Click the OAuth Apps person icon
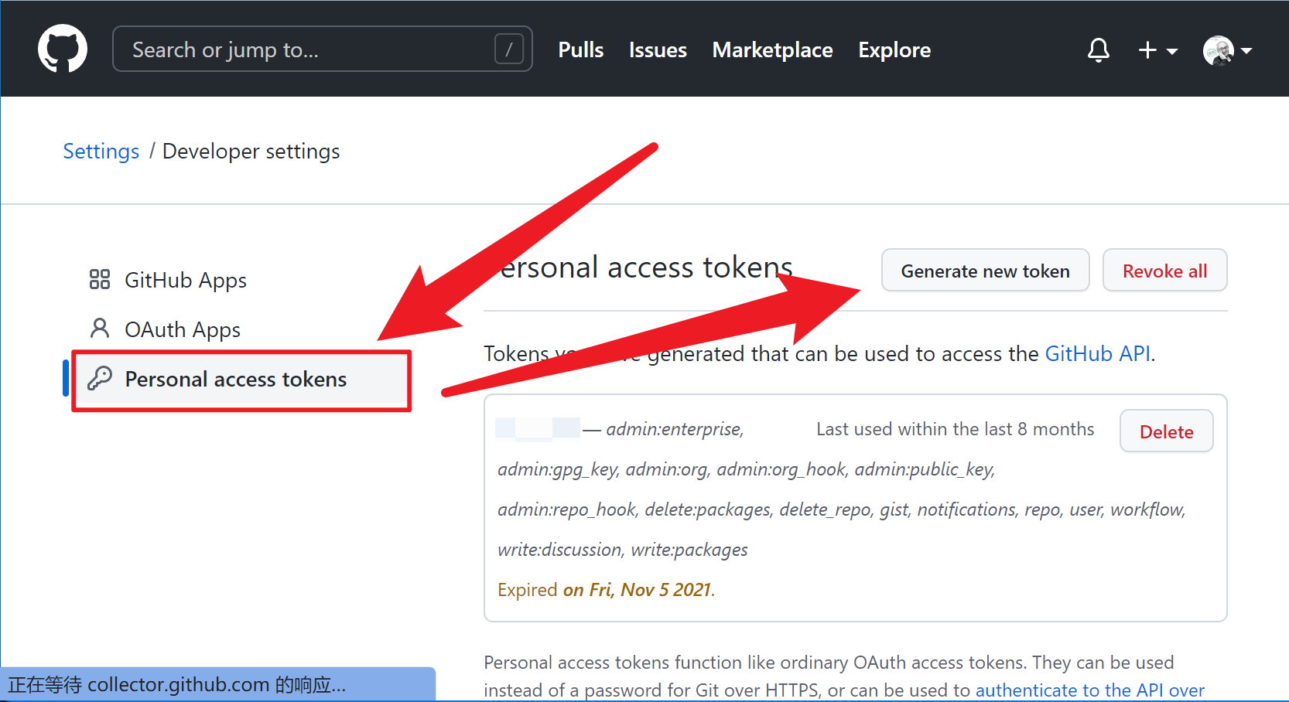This screenshot has height=702, width=1289. point(100,329)
